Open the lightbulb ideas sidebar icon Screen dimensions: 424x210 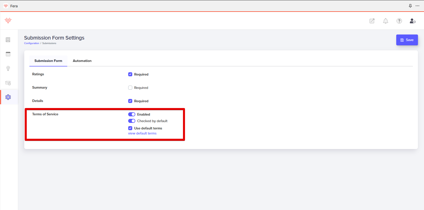tap(8, 68)
